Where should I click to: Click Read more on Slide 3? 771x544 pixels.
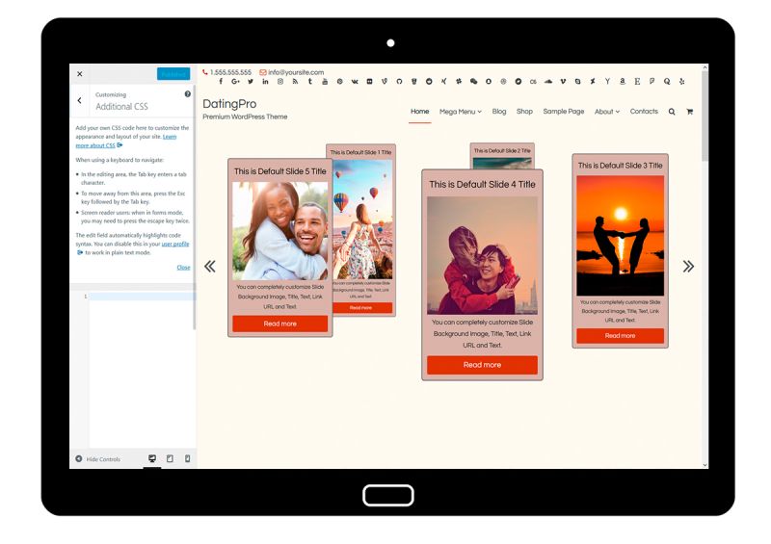tap(620, 336)
